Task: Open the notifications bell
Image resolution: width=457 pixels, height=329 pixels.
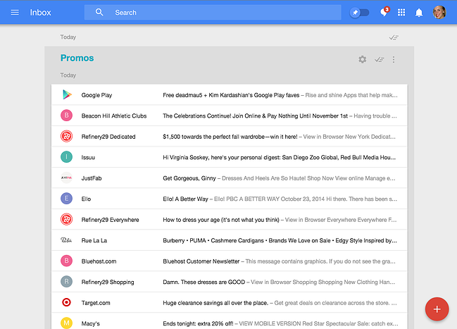Action: [x=419, y=13]
